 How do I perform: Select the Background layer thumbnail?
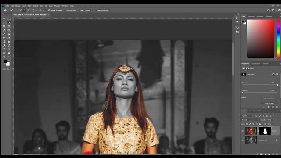pyautogui.click(x=251, y=140)
